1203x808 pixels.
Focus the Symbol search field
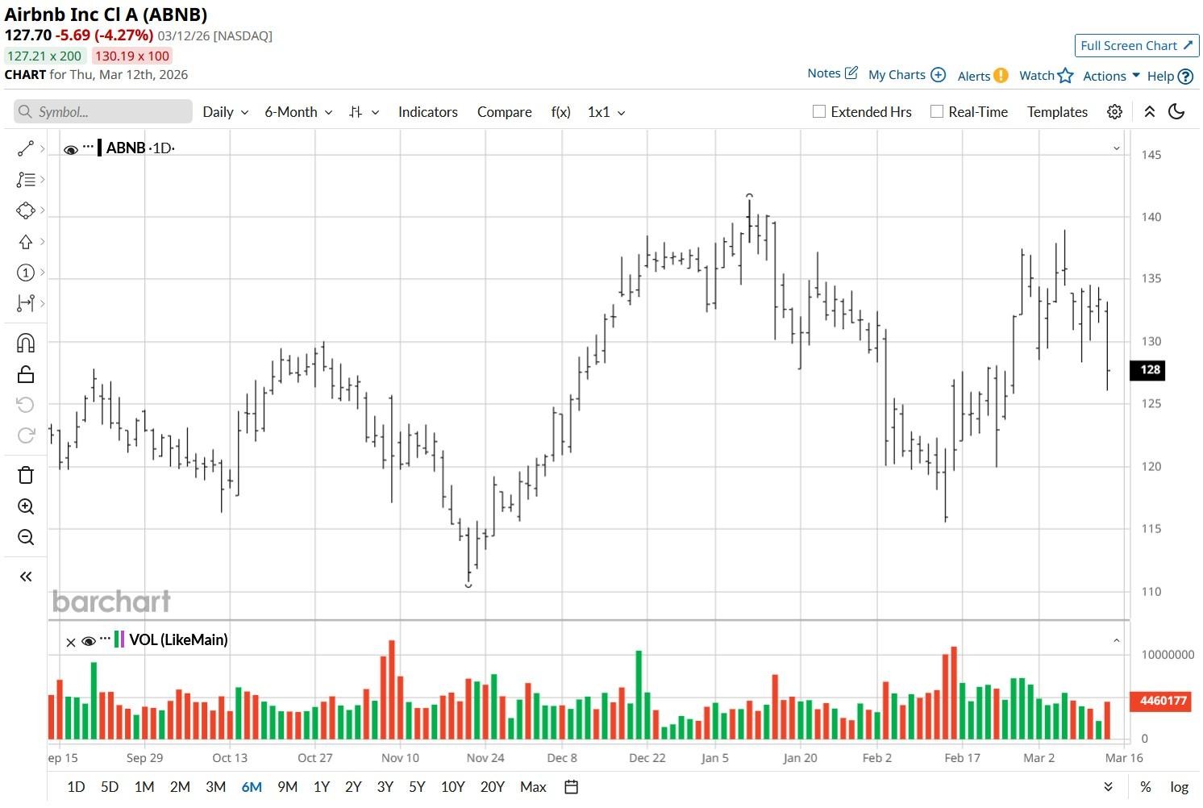(x=103, y=111)
